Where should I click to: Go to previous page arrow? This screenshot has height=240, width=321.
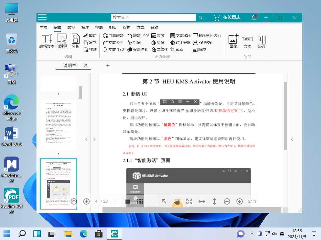click(x=74, y=201)
